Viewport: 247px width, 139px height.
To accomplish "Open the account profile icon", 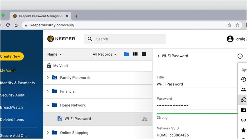I will point(230,39).
